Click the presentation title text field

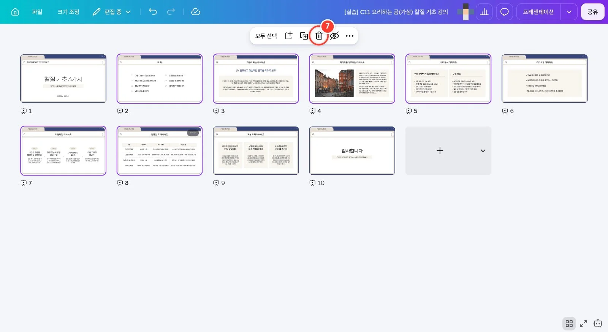(x=396, y=12)
